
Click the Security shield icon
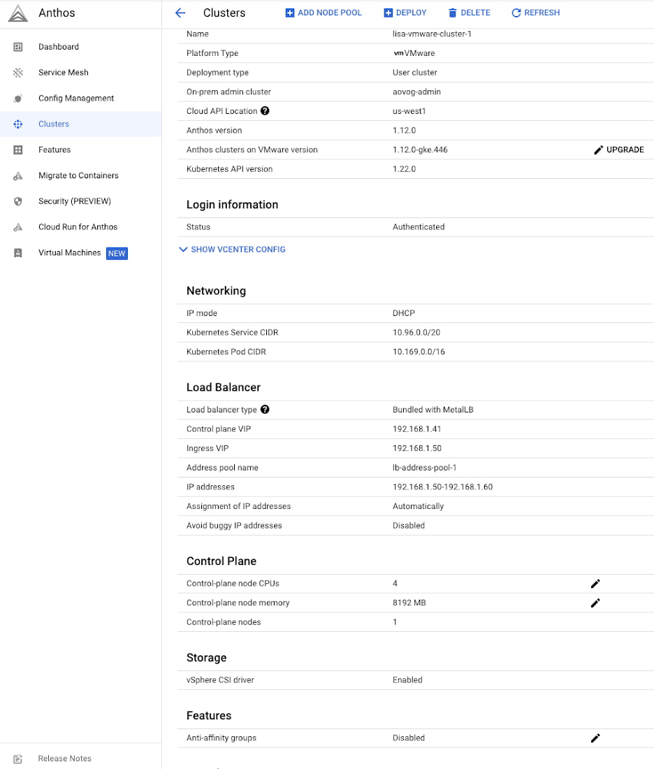(18, 201)
